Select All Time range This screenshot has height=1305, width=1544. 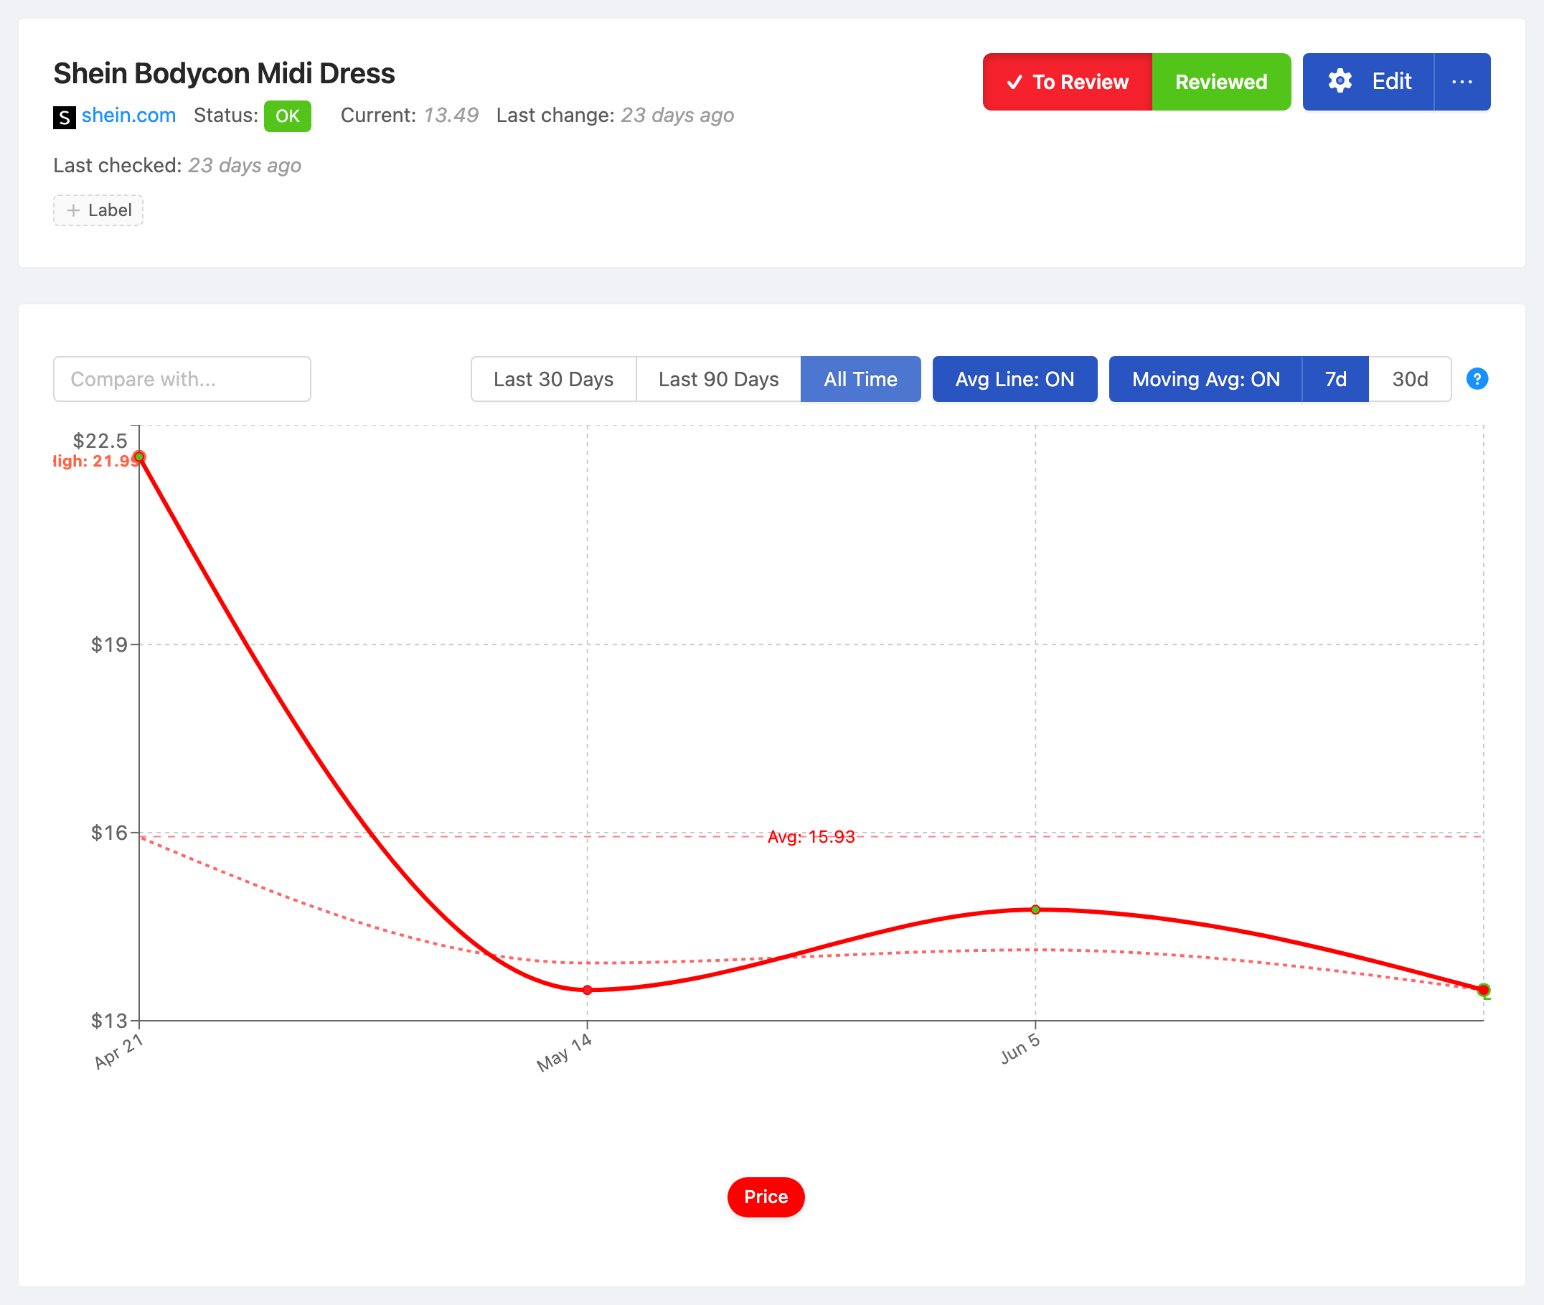[x=861, y=379]
